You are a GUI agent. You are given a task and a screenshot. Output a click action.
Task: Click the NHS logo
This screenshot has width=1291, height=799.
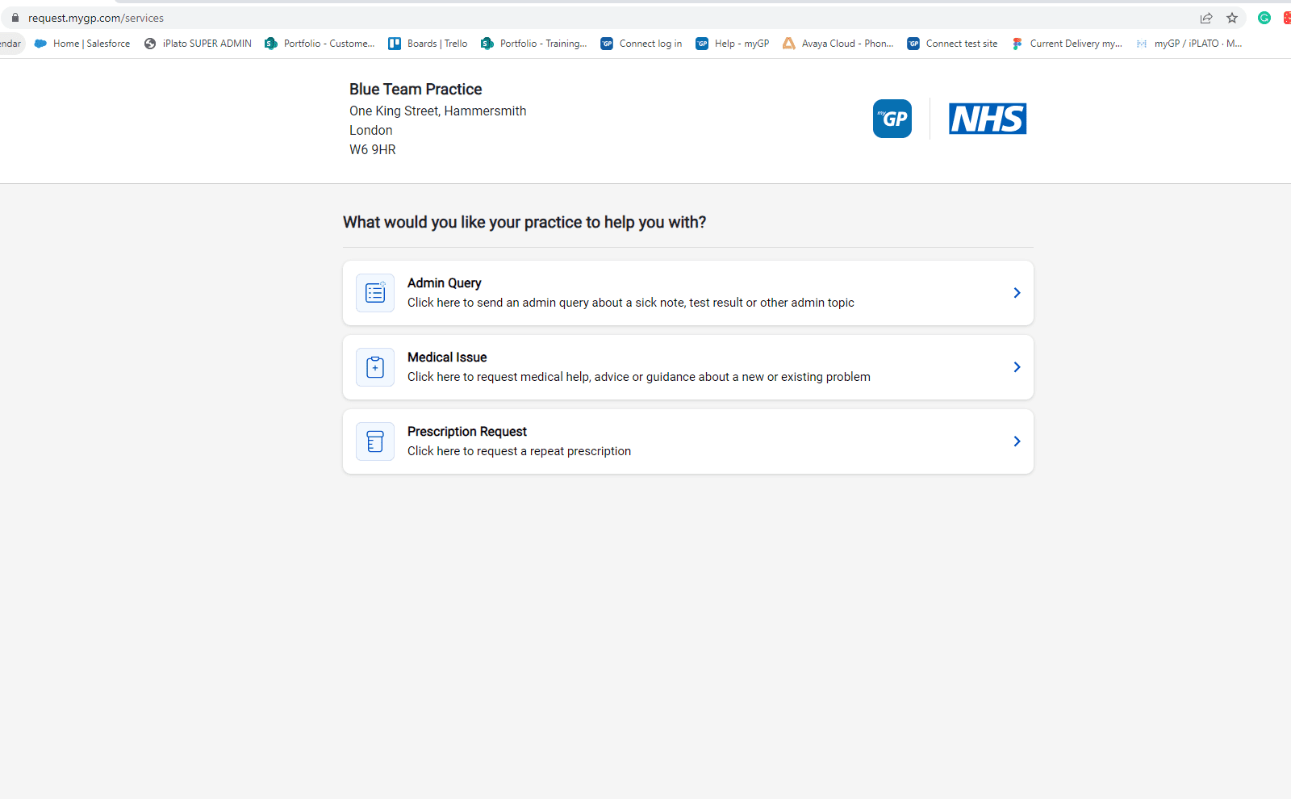987,119
